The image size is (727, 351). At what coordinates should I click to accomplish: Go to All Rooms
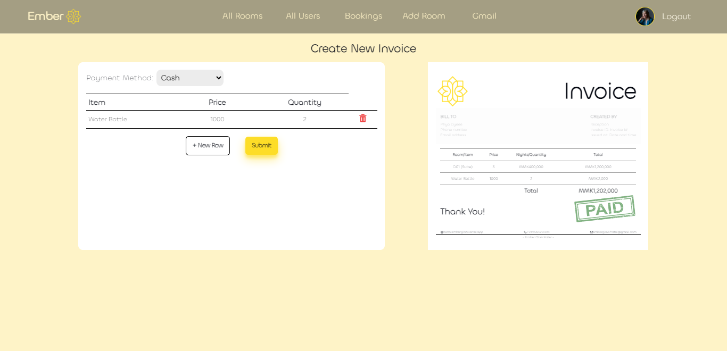point(243,16)
